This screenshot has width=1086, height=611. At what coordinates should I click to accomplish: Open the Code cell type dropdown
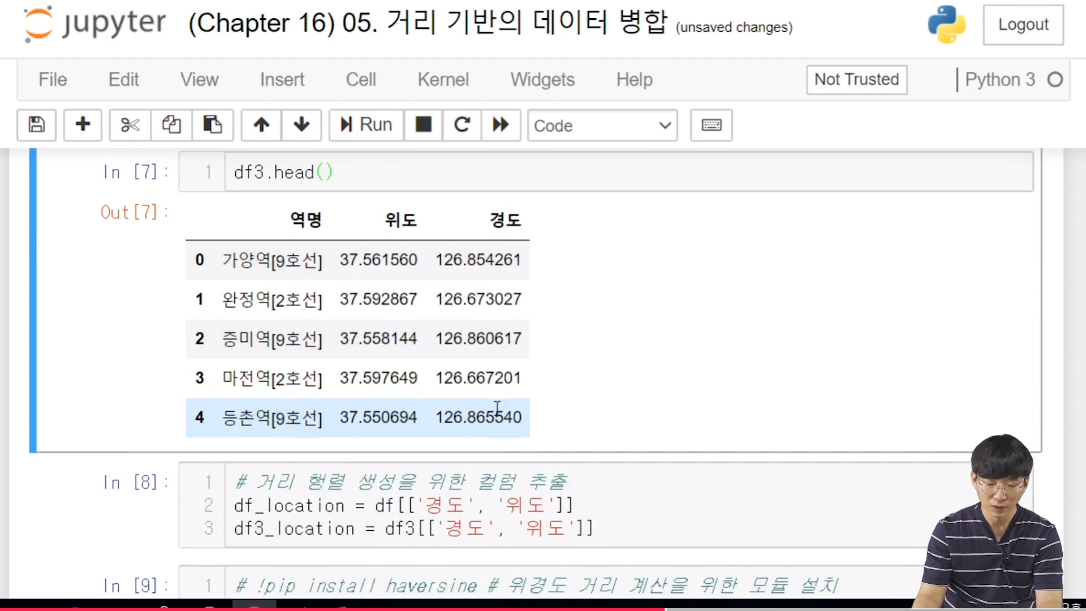(x=602, y=126)
